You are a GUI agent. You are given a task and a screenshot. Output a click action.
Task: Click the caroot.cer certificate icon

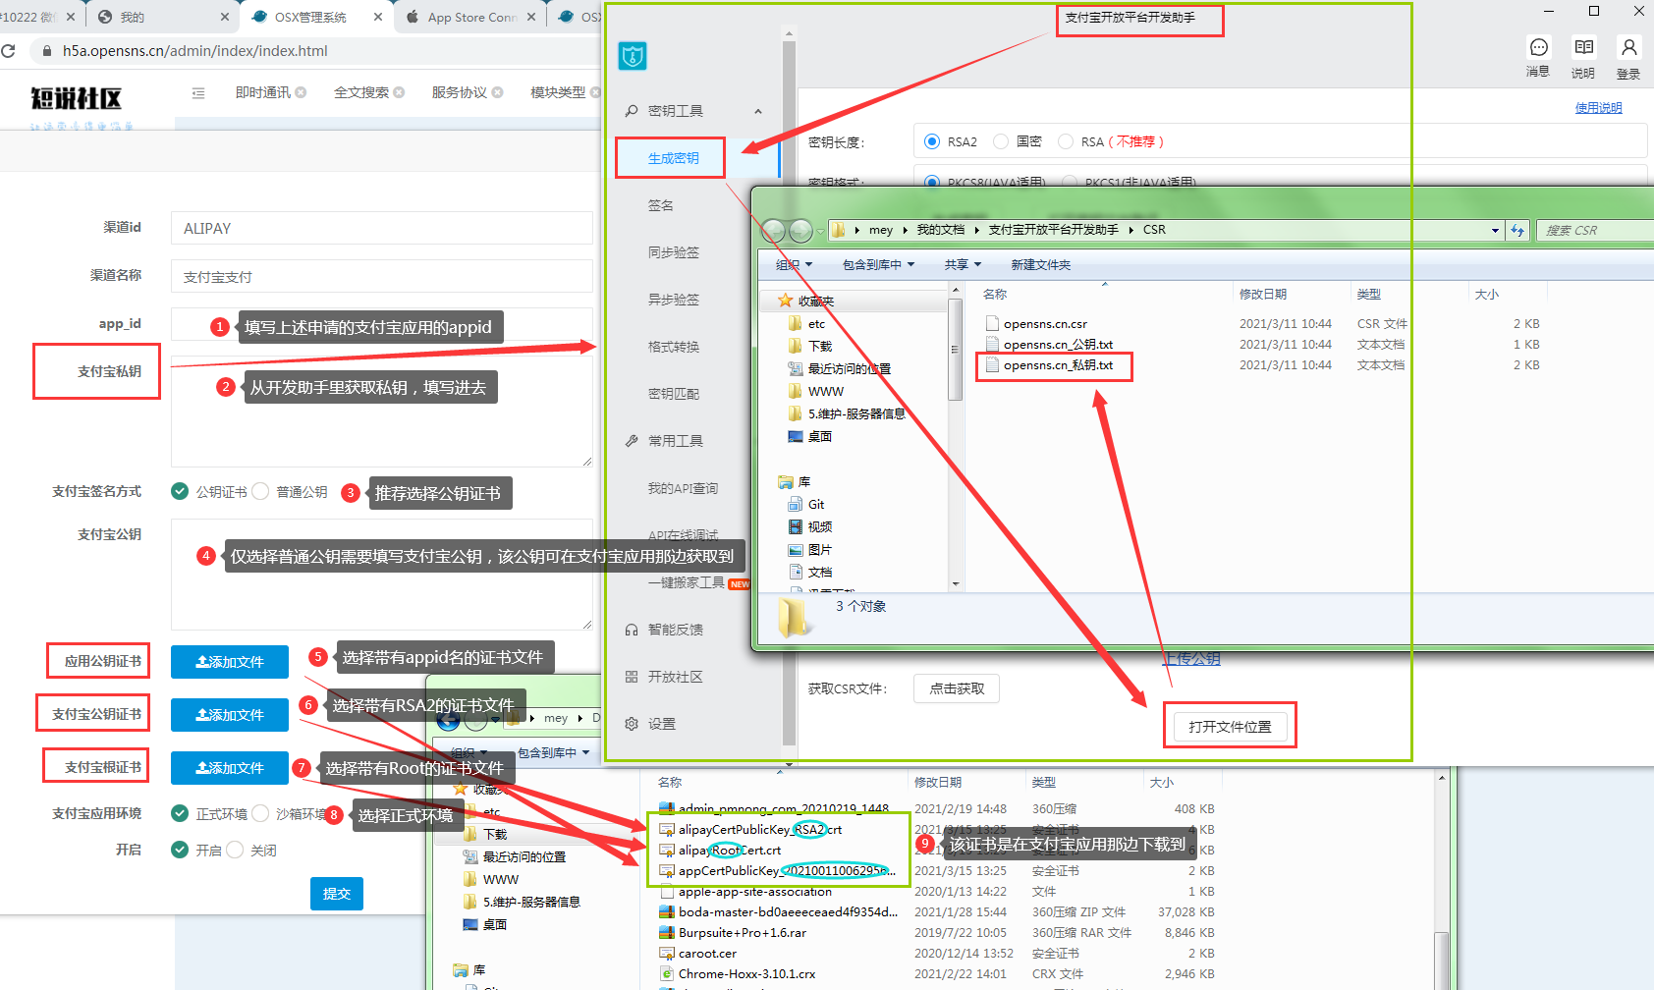pos(667,954)
